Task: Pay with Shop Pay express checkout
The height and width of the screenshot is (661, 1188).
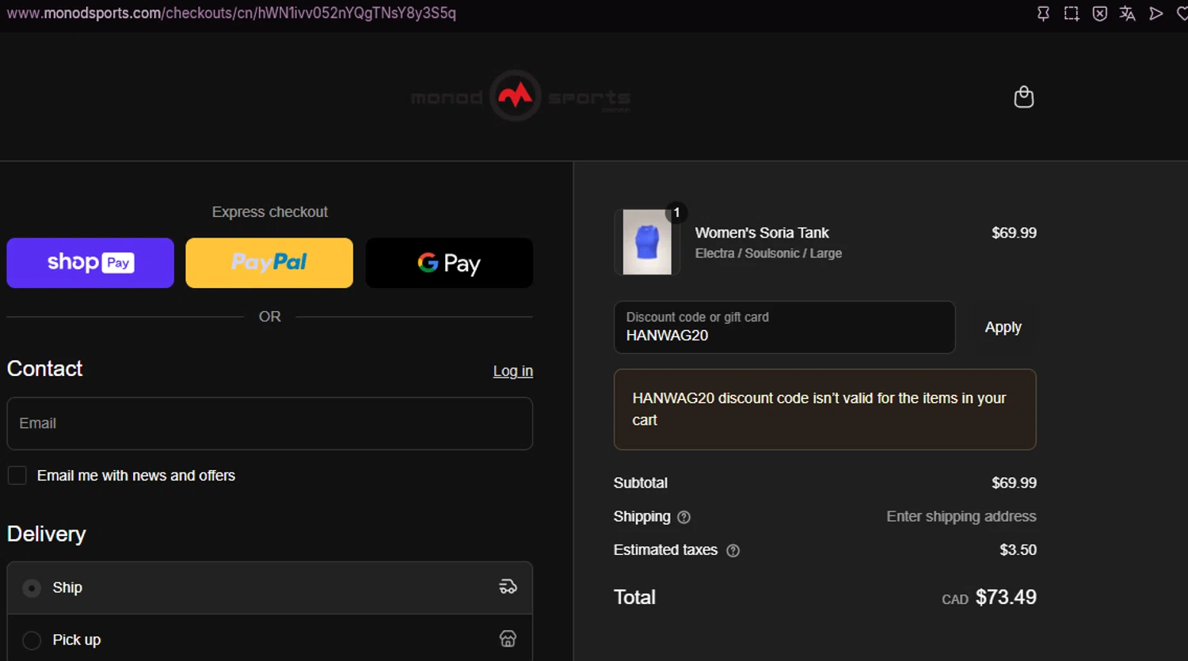Action: (x=90, y=263)
